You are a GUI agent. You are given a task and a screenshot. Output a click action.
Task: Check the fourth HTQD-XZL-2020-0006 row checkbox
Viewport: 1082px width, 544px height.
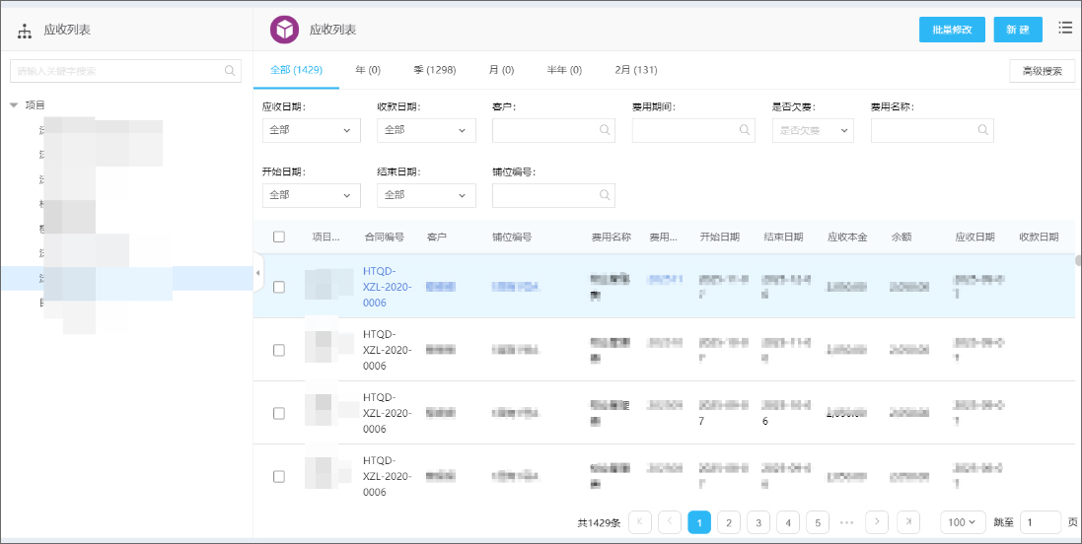[x=279, y=476]
